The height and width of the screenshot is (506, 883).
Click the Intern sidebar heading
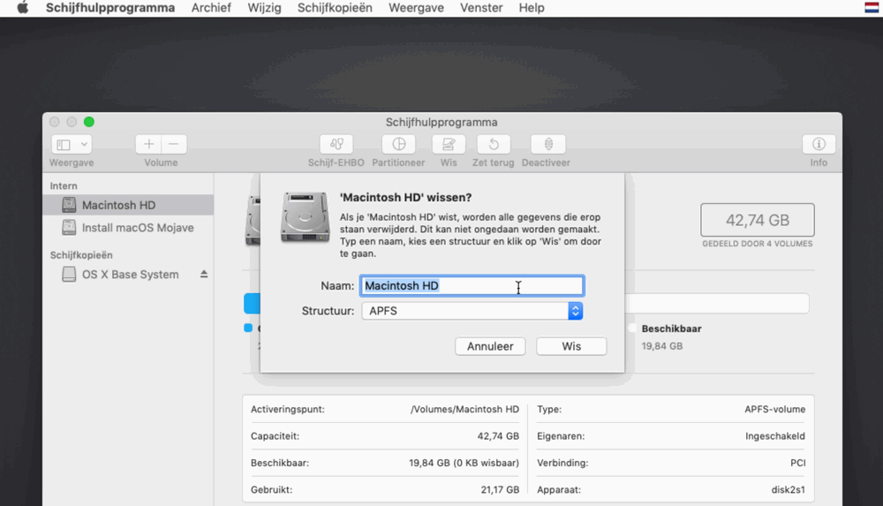tap(64, 186)
